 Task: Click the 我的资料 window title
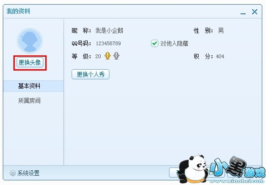pos(18,12)
